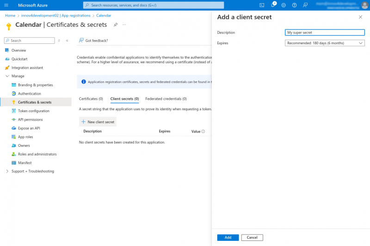
Task: Click the Manifest icon
Action: 14,162
